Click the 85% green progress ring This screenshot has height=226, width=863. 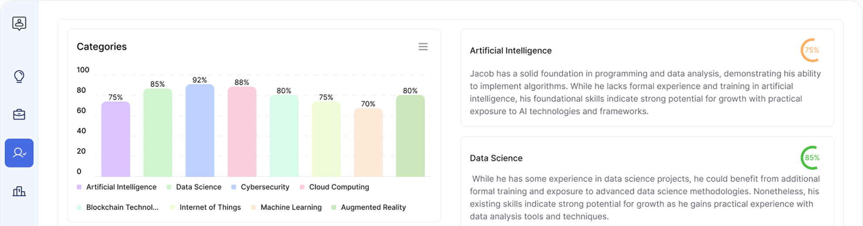click(x=811, y=158)
